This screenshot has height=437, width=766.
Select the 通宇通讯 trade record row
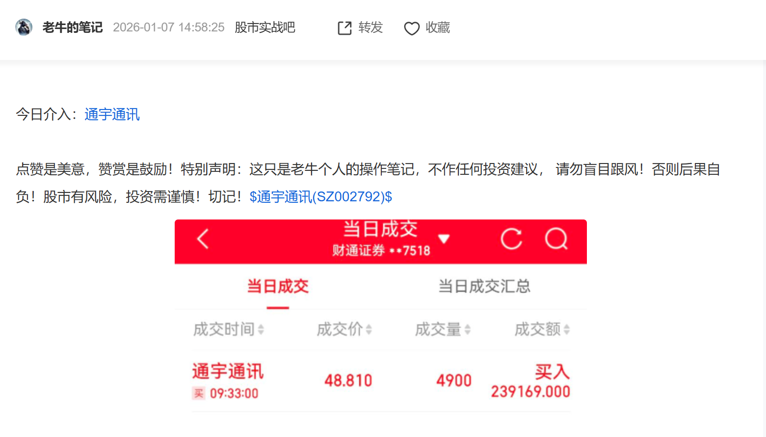tap(381, 381)
